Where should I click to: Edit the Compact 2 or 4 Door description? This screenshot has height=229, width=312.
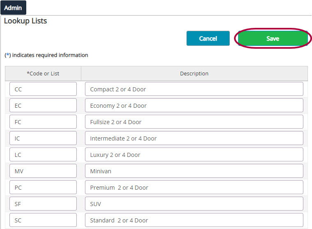click(194, 89)
